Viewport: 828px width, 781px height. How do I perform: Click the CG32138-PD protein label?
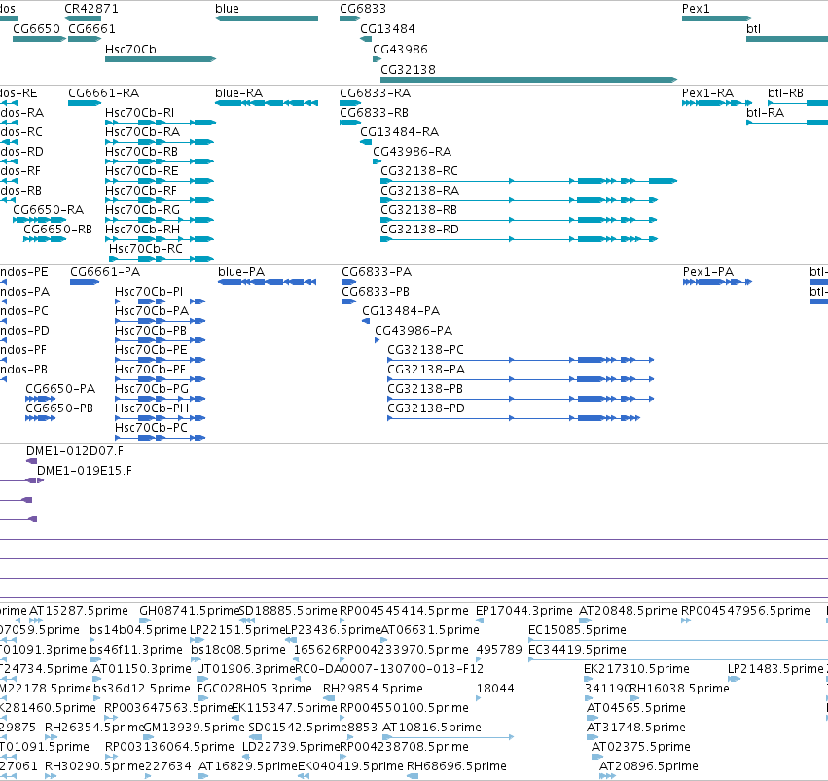(x=426, y=408)
